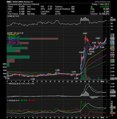Click the Communication Services / Internet sector label
The width and height of the screenshot is (117, 119).
point(24,4)
